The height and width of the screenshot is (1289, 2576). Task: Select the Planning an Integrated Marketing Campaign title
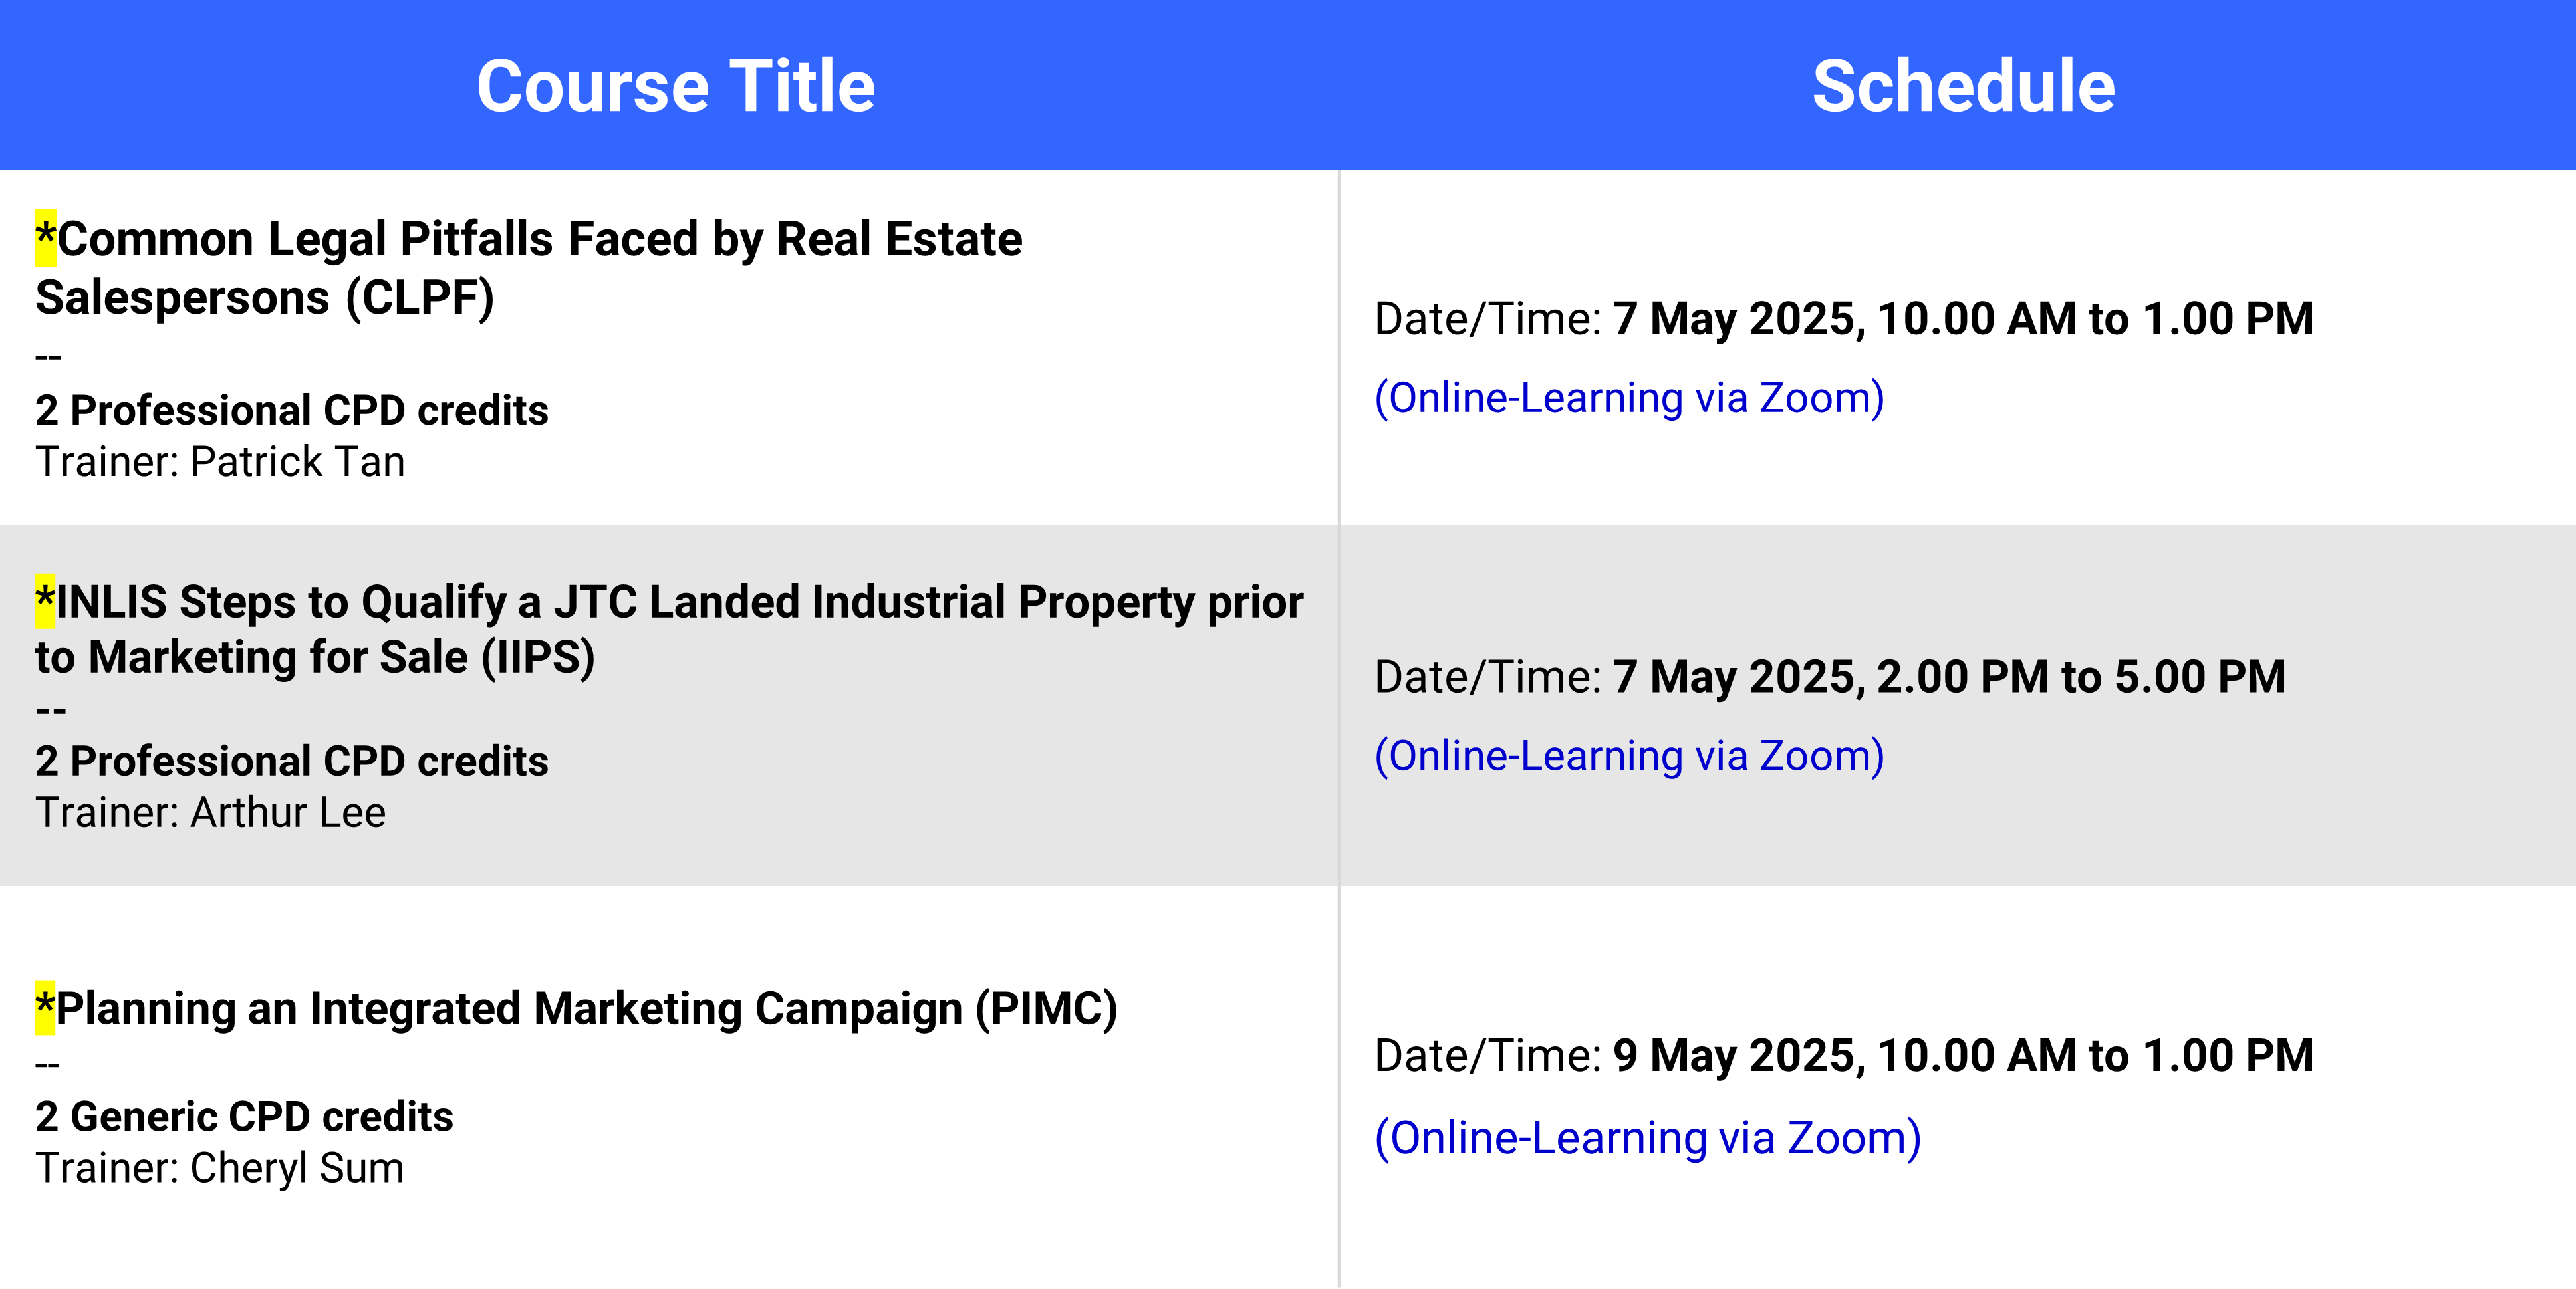pos(577,1008)
